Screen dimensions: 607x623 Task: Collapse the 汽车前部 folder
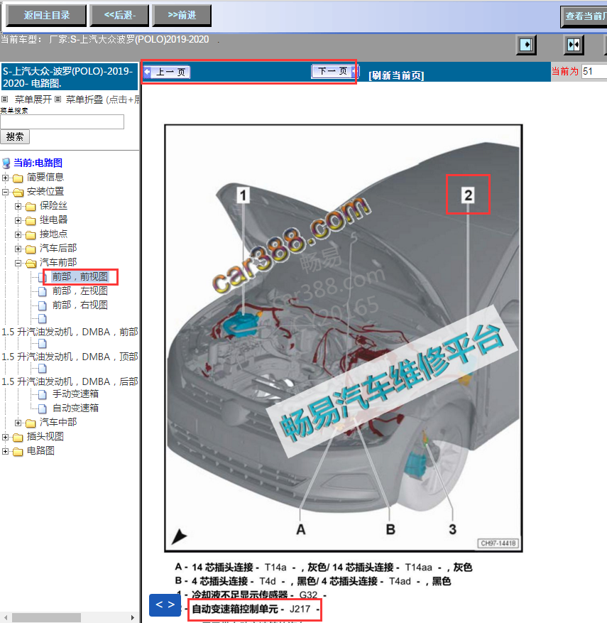click(x=18, y=263)
